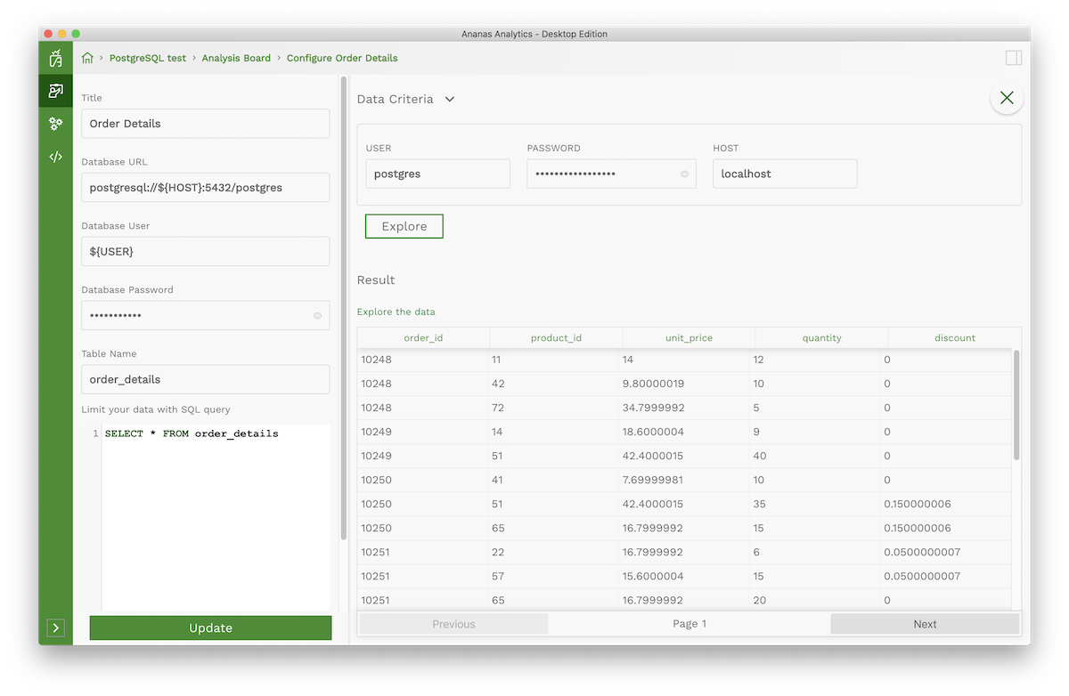1069x696 pixels.
Task: Focus the PASSWORD criteria field
Action: point(611,174)
